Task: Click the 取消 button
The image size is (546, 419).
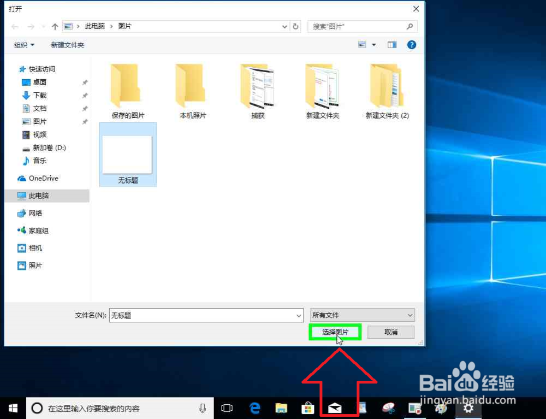Action: click(x=391, y=332)
